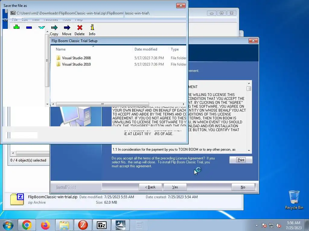Click the Print button in the license dialog
This screenshot has height=231, width=309.
(241, 160)
